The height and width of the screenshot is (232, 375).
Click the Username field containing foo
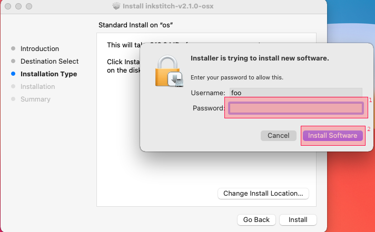296,93
